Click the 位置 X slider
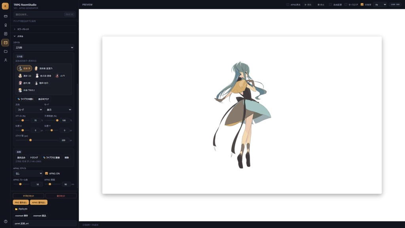405x228 pixels. [22, 130]
